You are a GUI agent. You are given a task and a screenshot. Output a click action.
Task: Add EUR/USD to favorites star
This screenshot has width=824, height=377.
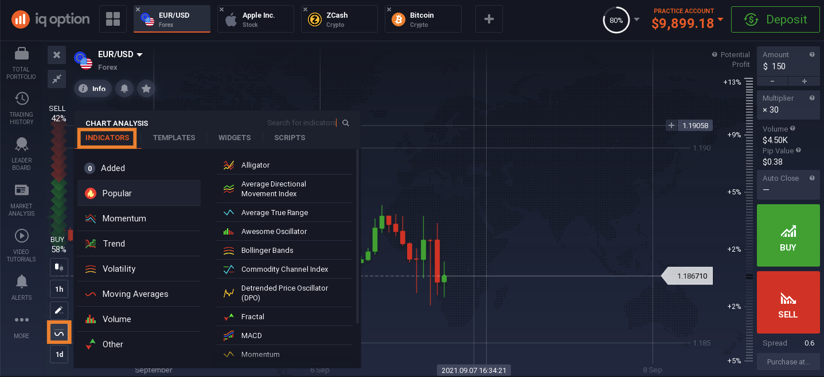tap(146, 89)
